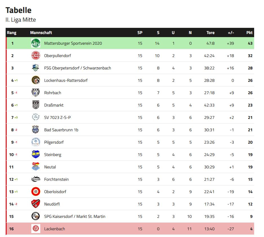Select the Neutal club crest icon
This screenshot has width=264, height=237.
pyautogui.click(x=36, y=167)
